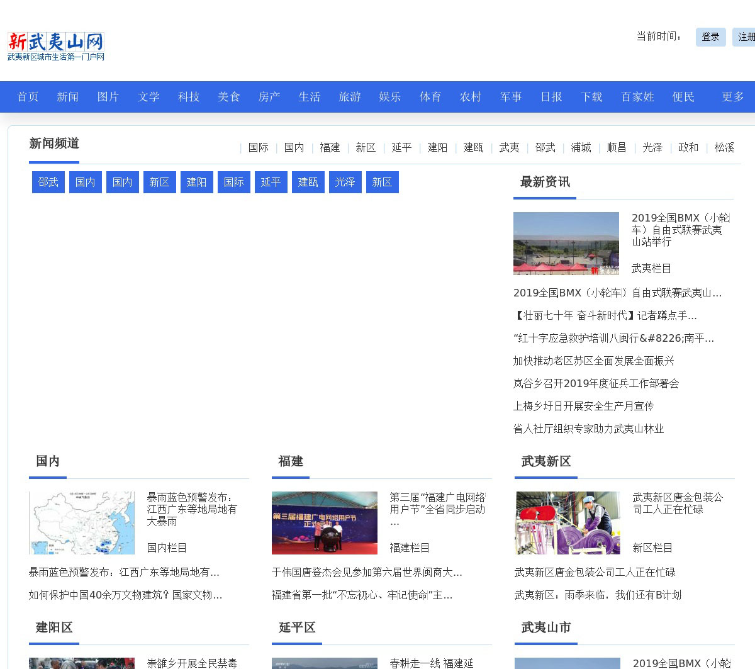
Task: Open the 雨季来临，我们还有B计划 article link
Action: pyautogui.click(x=598, y=595)
